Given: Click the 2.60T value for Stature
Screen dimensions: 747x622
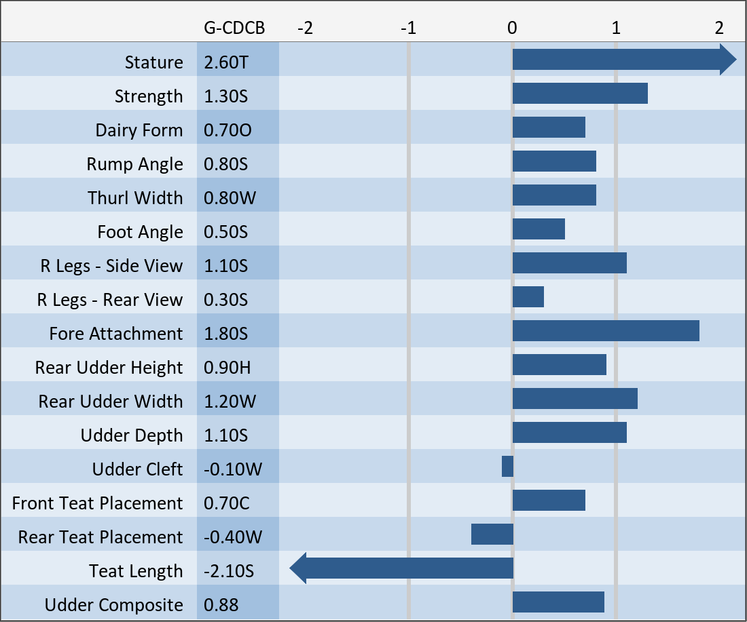Looking at the screenshot, I should pos(226,62).
